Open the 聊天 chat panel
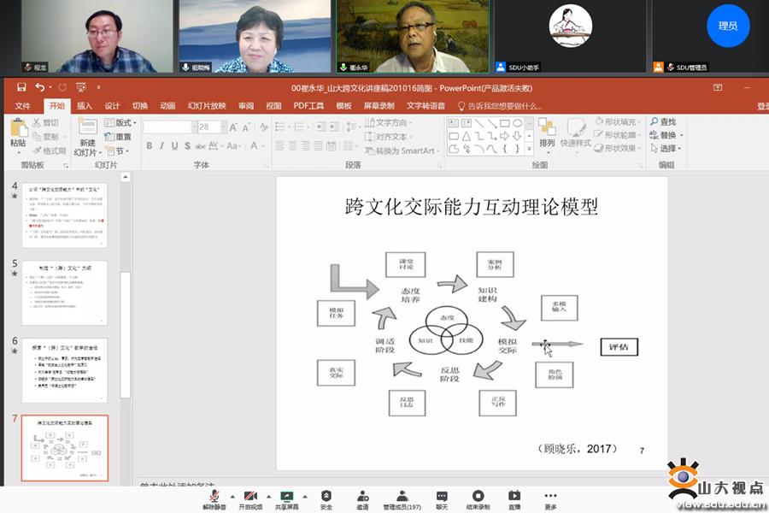769x513 pixels. click(x=442, y=499)
